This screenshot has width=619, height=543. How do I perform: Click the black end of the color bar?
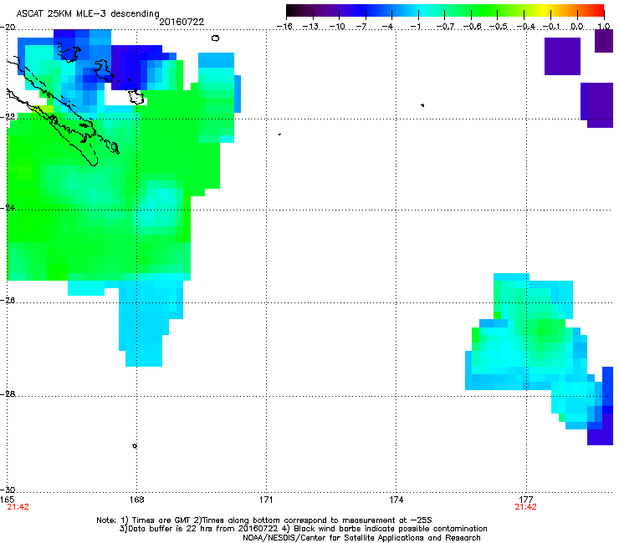(292, 11)
